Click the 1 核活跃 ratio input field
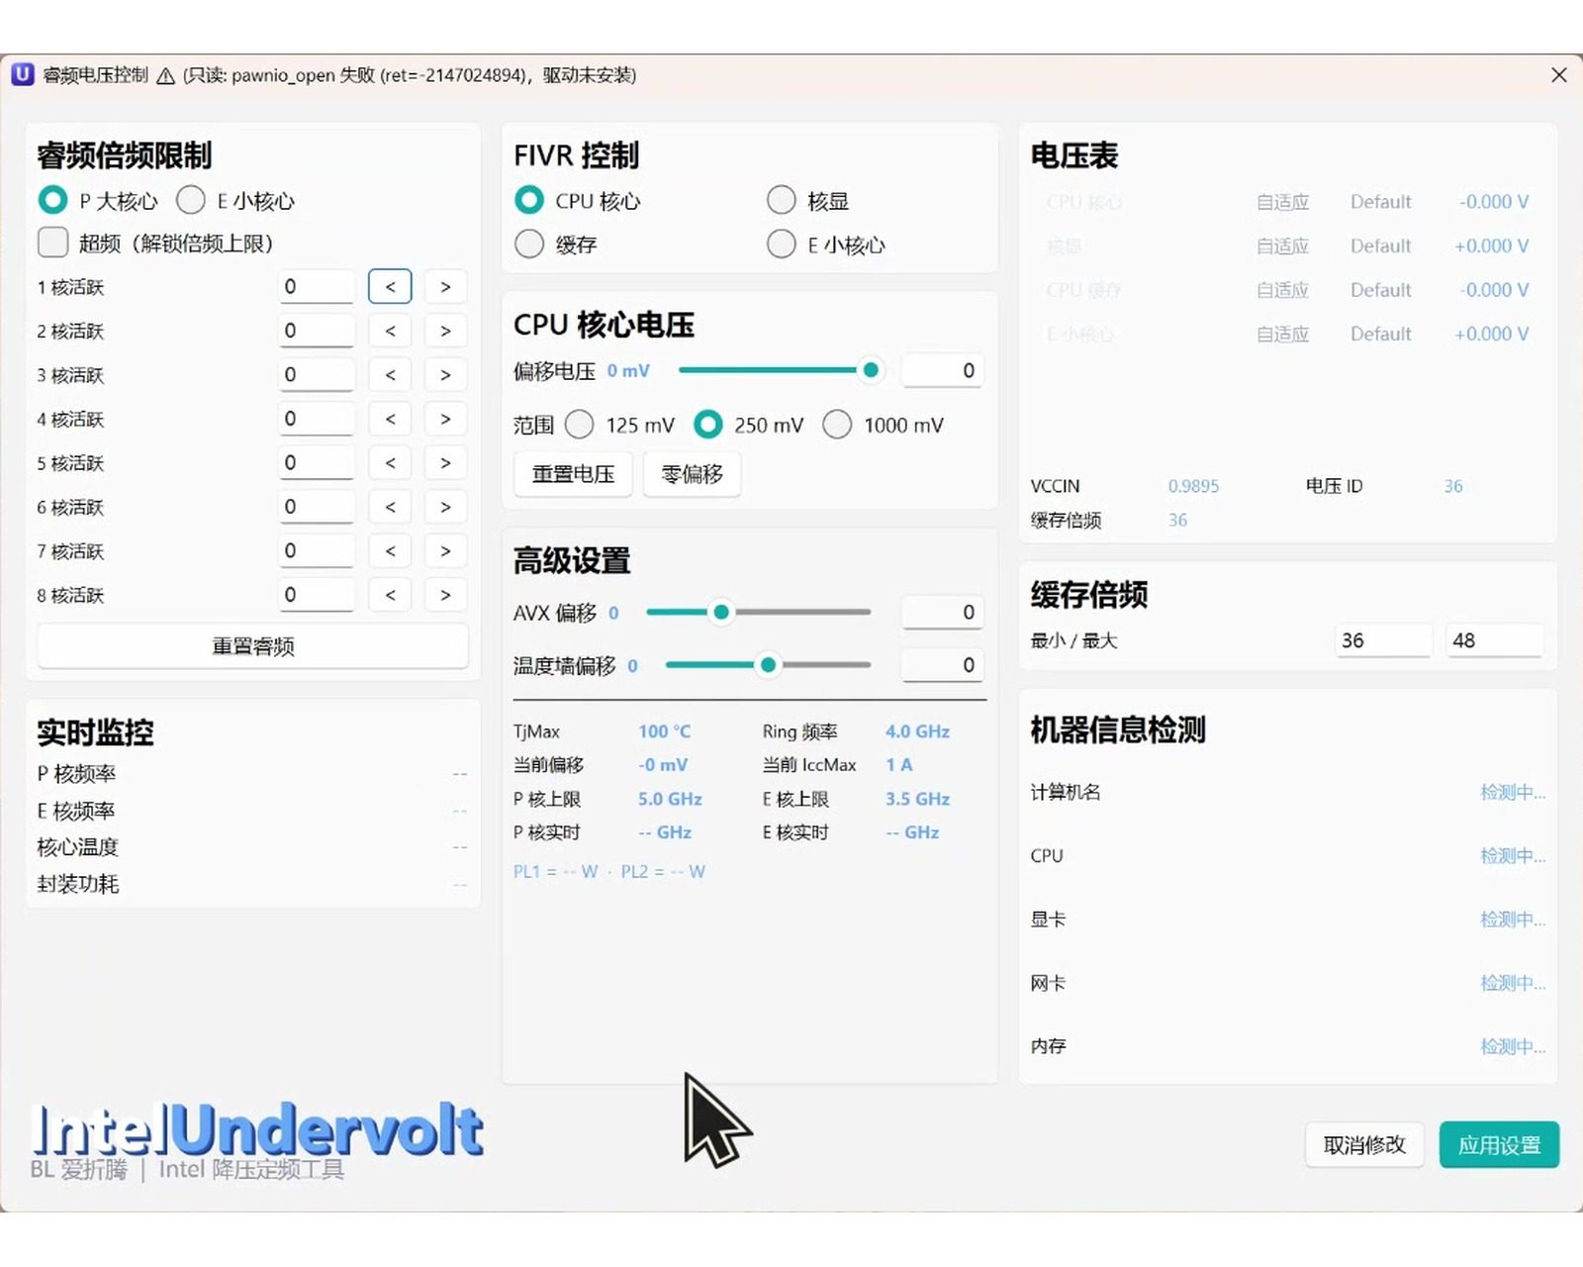The width and height of the screenshot is (1583, 1267). [x=317, y=287]
